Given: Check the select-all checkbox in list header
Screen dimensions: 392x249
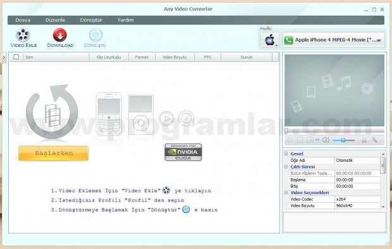Looking at the screenshot, I should coord(16,57).
